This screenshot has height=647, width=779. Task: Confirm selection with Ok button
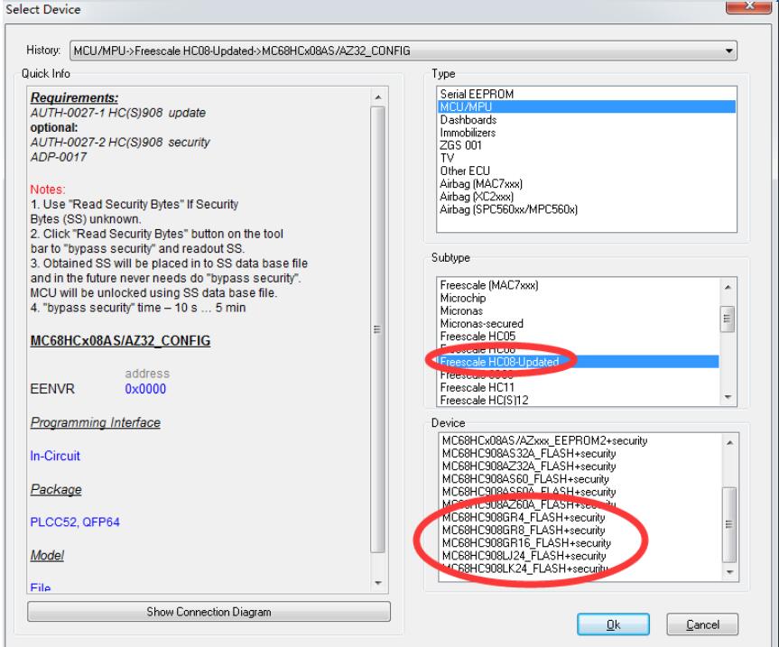(613, 624)
